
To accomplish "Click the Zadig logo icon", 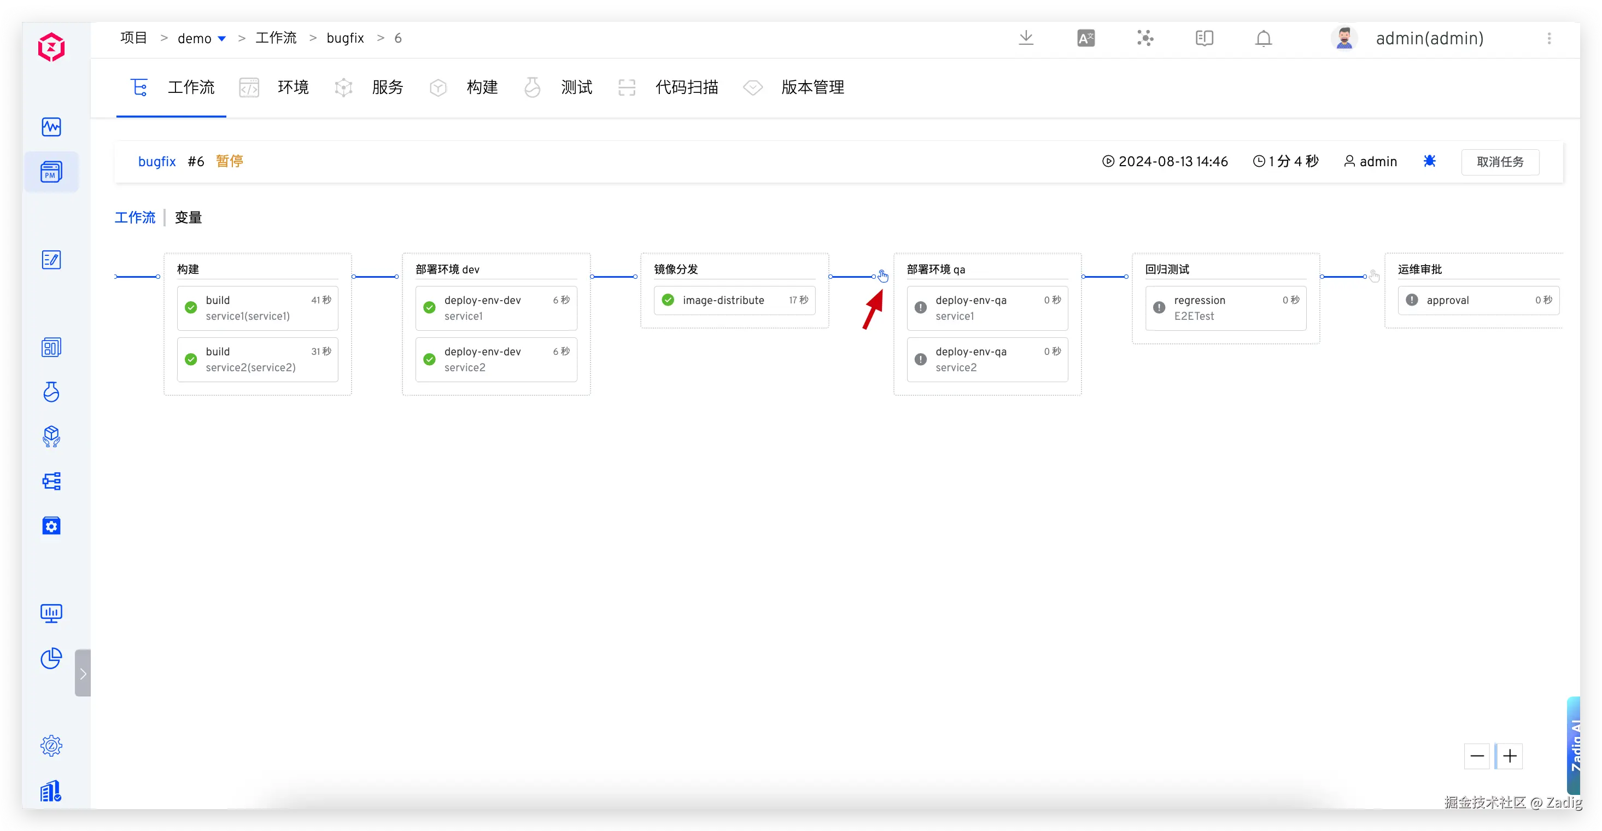I will click(x=51, y=47).
